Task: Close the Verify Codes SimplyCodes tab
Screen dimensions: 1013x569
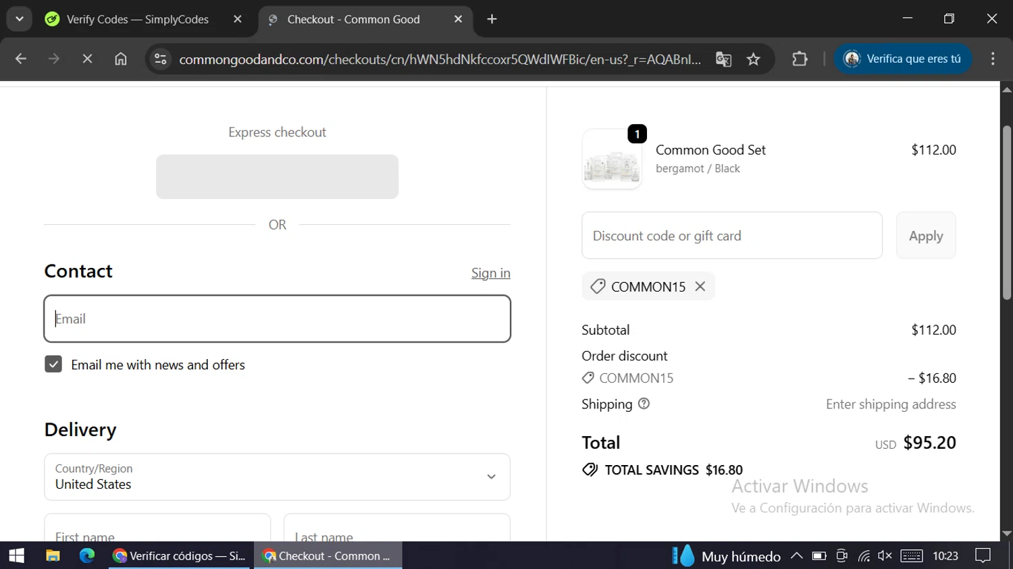Action: [x=238, y=19]
